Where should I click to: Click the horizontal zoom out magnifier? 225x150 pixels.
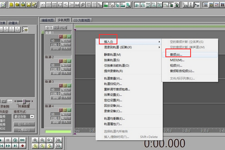[x=42, y=139]
